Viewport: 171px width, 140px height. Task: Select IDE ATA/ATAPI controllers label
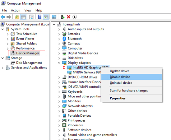[x=84, y=87]
